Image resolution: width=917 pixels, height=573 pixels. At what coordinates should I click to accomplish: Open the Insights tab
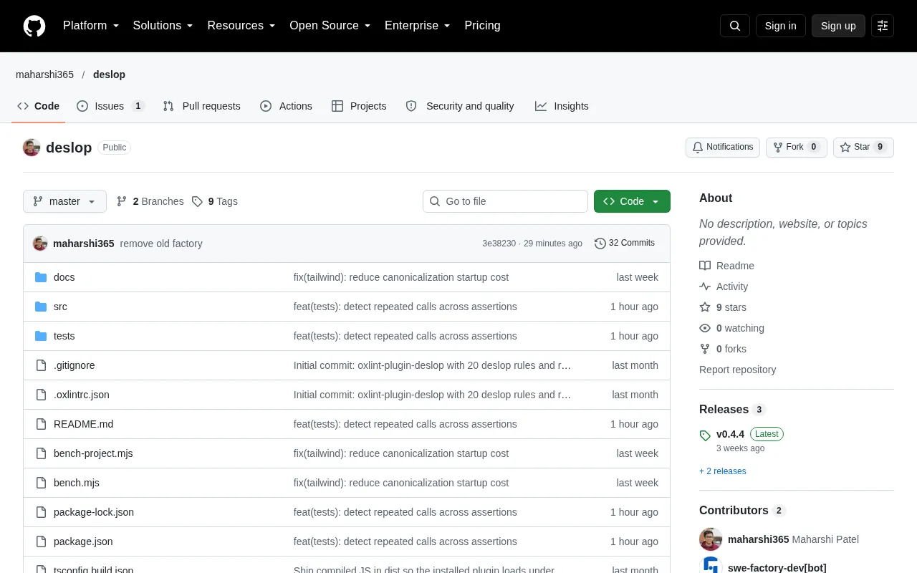point(562,106)
